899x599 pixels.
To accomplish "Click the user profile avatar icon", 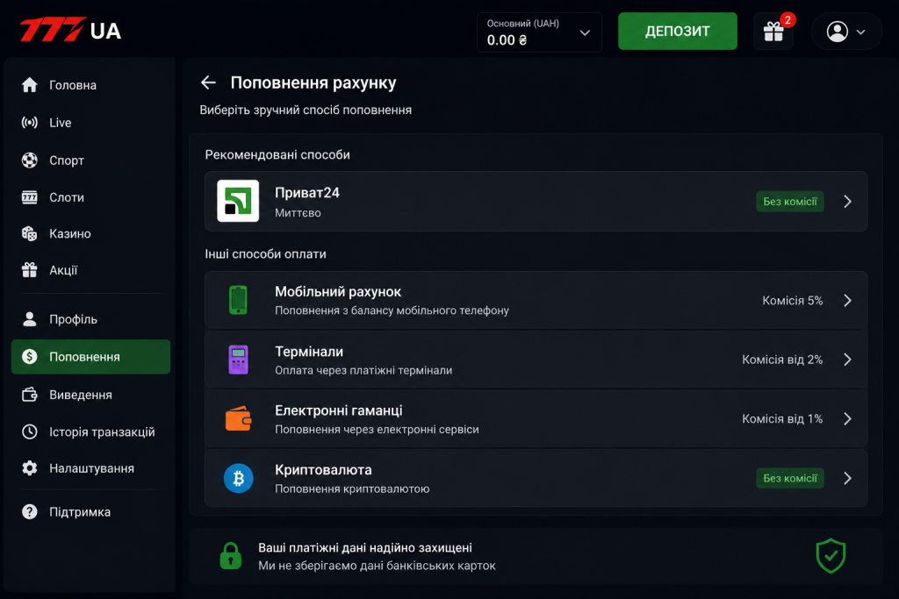I will click(x=837, y=32).
